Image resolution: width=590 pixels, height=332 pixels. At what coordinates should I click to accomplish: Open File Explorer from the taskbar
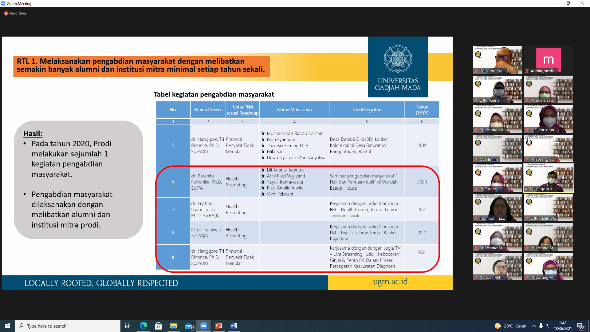click(x=173, y=326)
